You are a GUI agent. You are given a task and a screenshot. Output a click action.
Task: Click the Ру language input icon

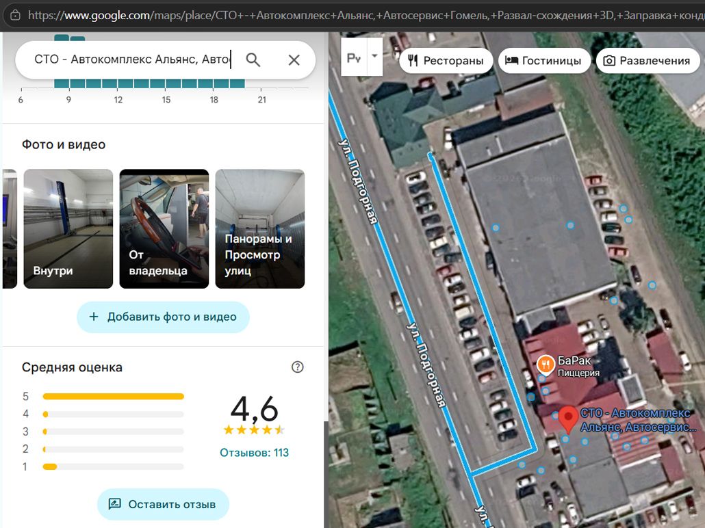tap(354, 57)
